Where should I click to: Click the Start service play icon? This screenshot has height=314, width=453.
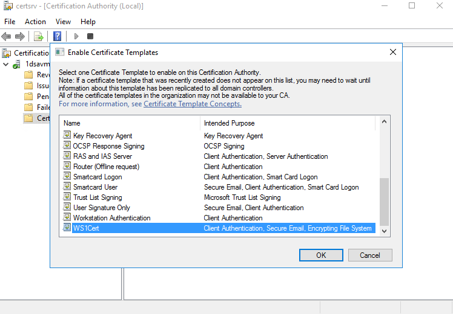[x=76, y=36]
